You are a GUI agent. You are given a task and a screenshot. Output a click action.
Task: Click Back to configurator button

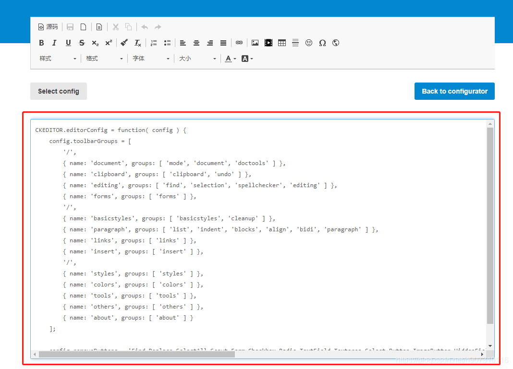454,91
